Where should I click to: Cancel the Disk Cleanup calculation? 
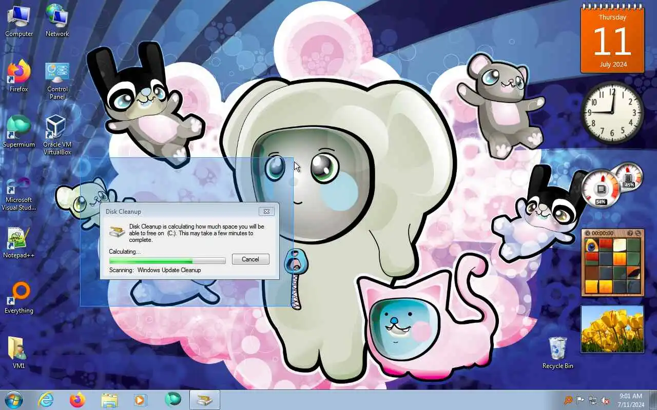click(250, 259)
